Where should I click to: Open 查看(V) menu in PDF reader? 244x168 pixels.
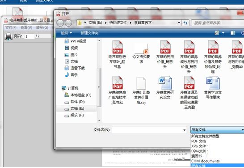point(26,28)
